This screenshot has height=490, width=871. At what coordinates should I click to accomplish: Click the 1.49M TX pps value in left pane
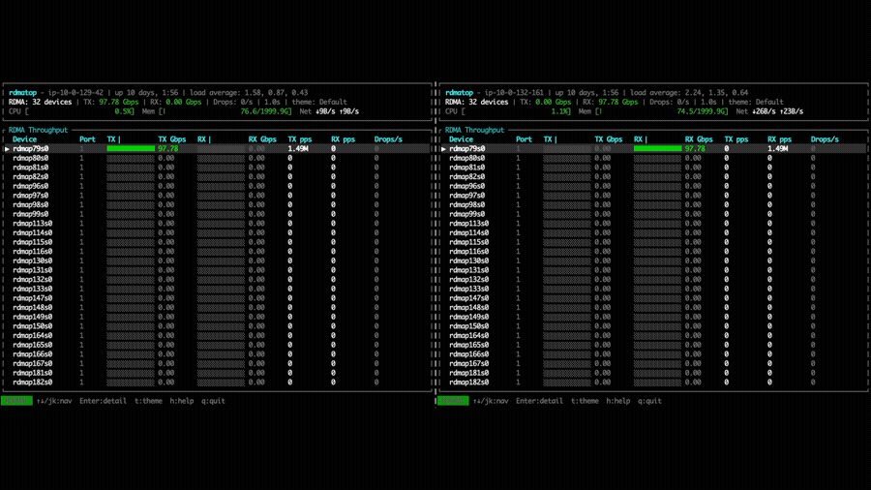pos(298,149)
